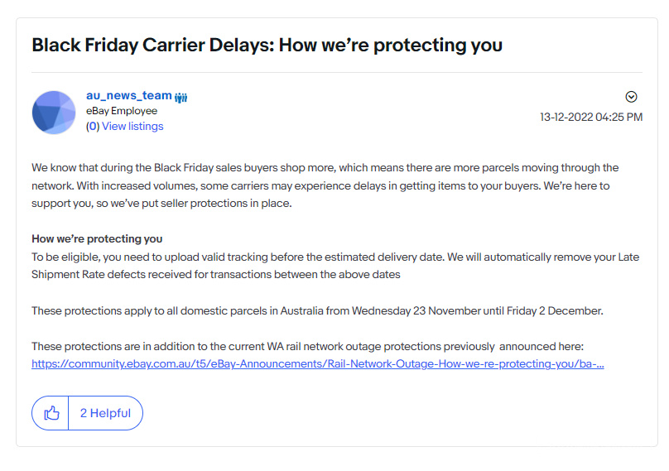This screenshot has width=669, height=471.
Task: Click the 13-12-2022 04:25 PM timestamp
Action: click(x=590, y=118)
